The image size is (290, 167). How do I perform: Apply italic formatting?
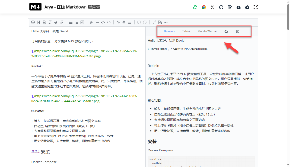[50, 22]
